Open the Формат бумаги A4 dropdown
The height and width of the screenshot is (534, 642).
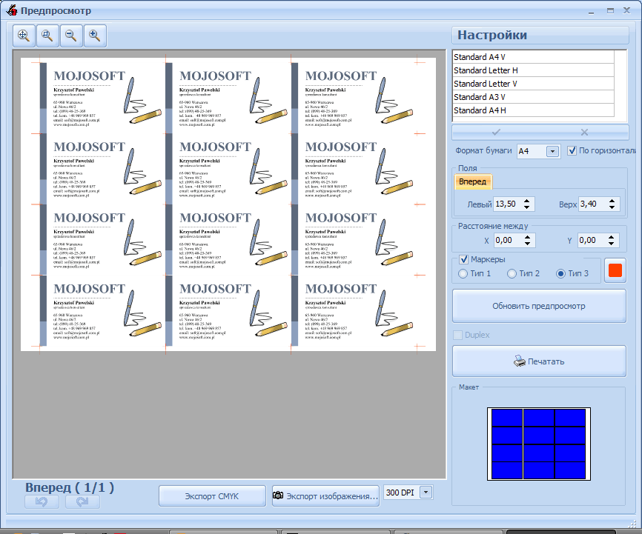click(x=552, y=151)
